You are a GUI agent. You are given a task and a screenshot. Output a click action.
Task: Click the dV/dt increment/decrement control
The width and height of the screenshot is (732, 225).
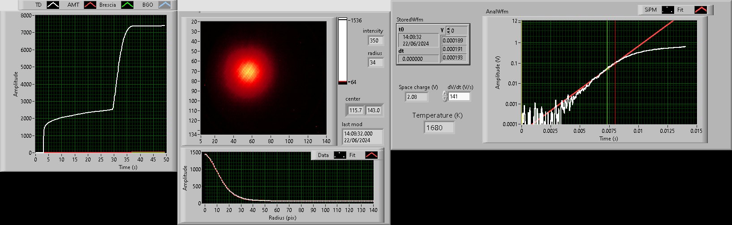[445, 96]
